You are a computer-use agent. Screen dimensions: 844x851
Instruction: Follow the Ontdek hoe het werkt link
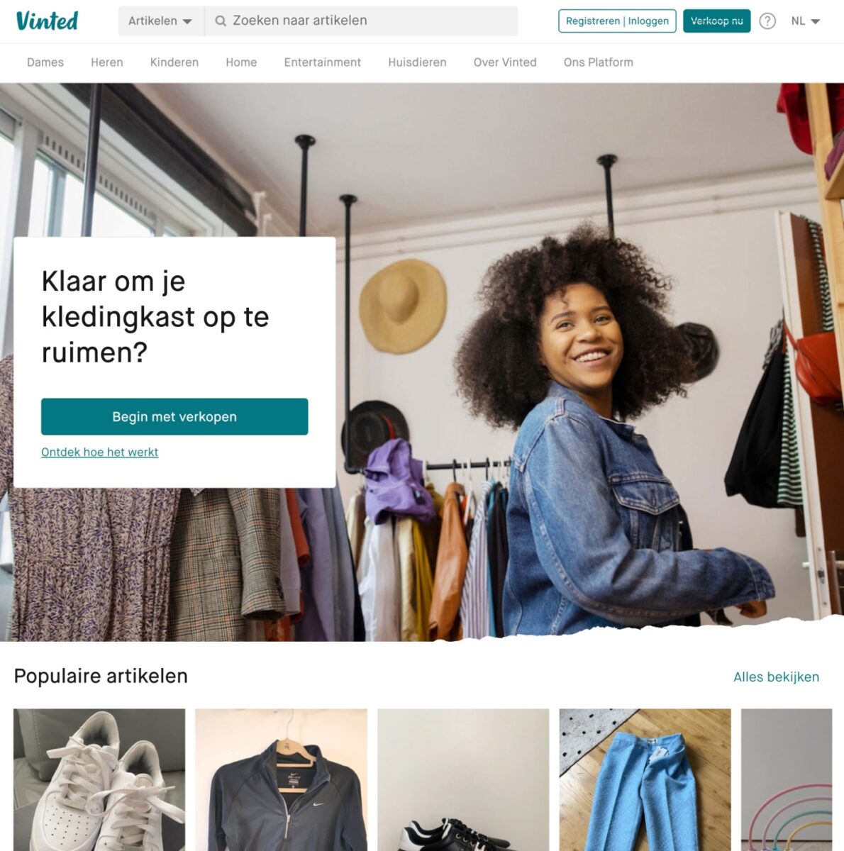[x=100, y=452]
